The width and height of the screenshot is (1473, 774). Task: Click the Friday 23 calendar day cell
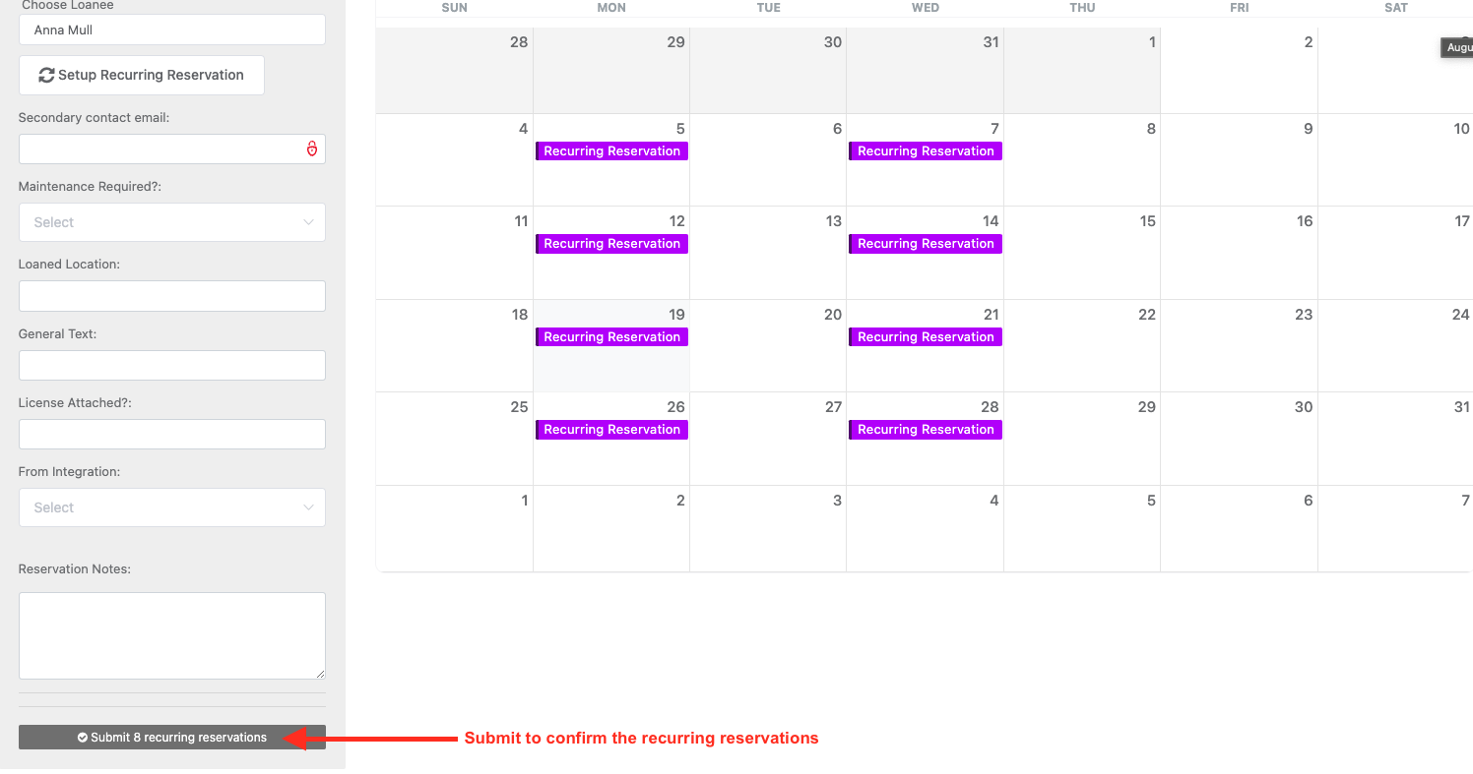point(1239,345)
